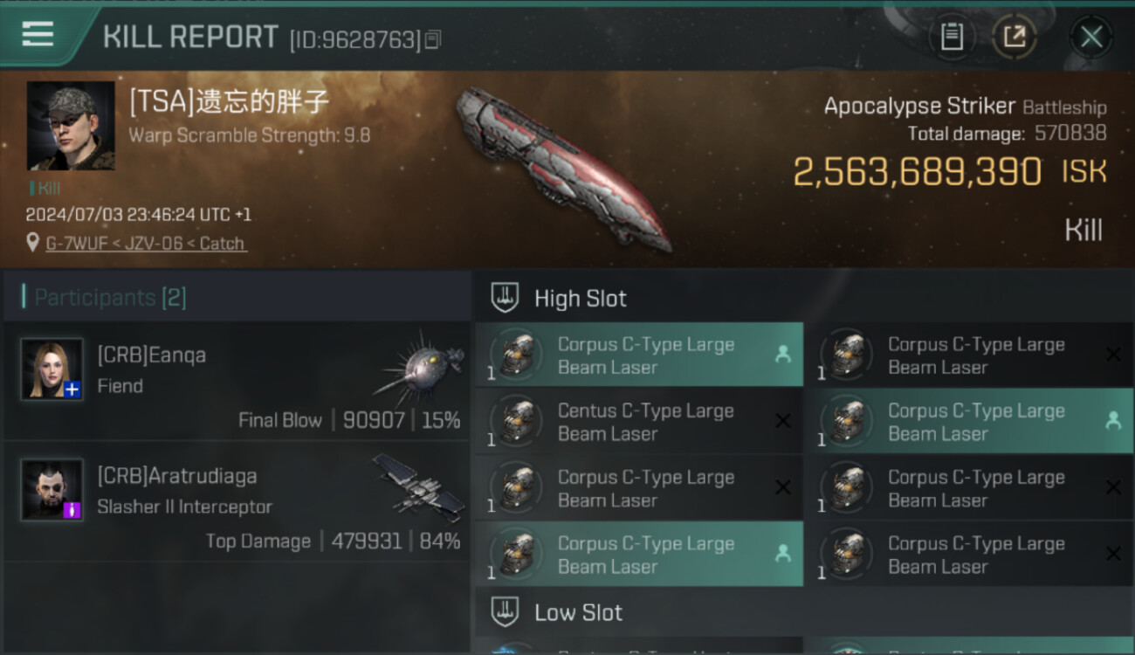Click the Slasher II Interceptor ship icon

click(x=420, y=486)
